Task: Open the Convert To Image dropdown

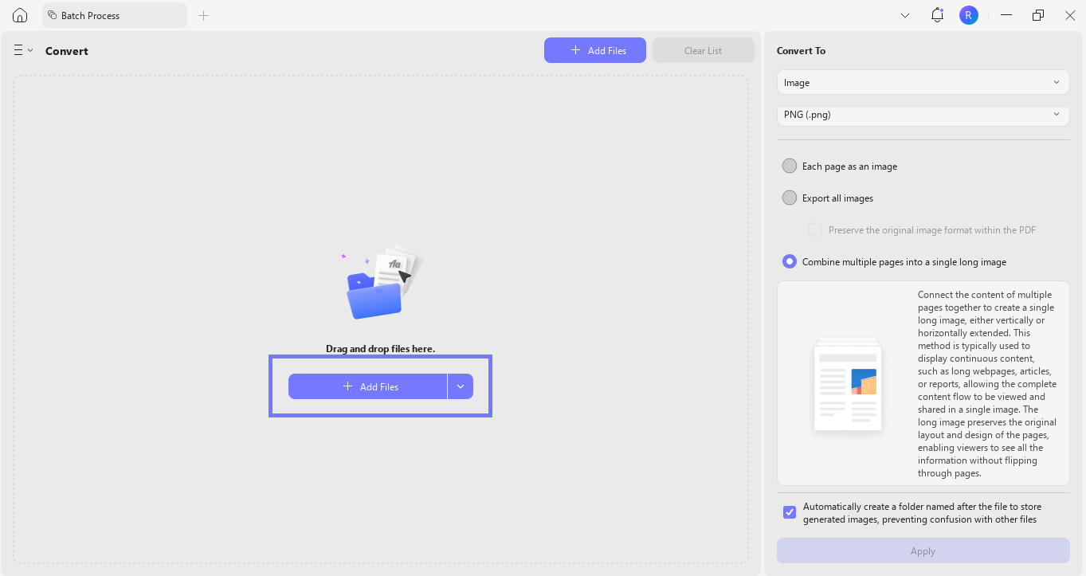Action: pos(923,82)
